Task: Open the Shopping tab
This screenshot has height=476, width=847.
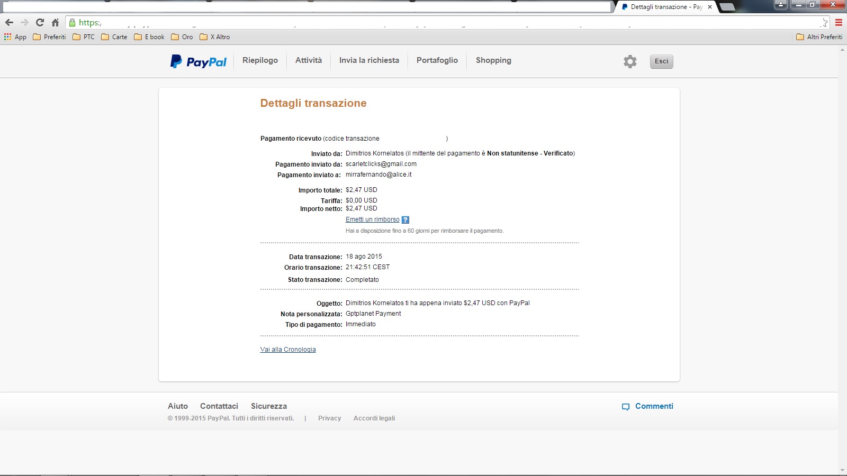Action: 493,60
